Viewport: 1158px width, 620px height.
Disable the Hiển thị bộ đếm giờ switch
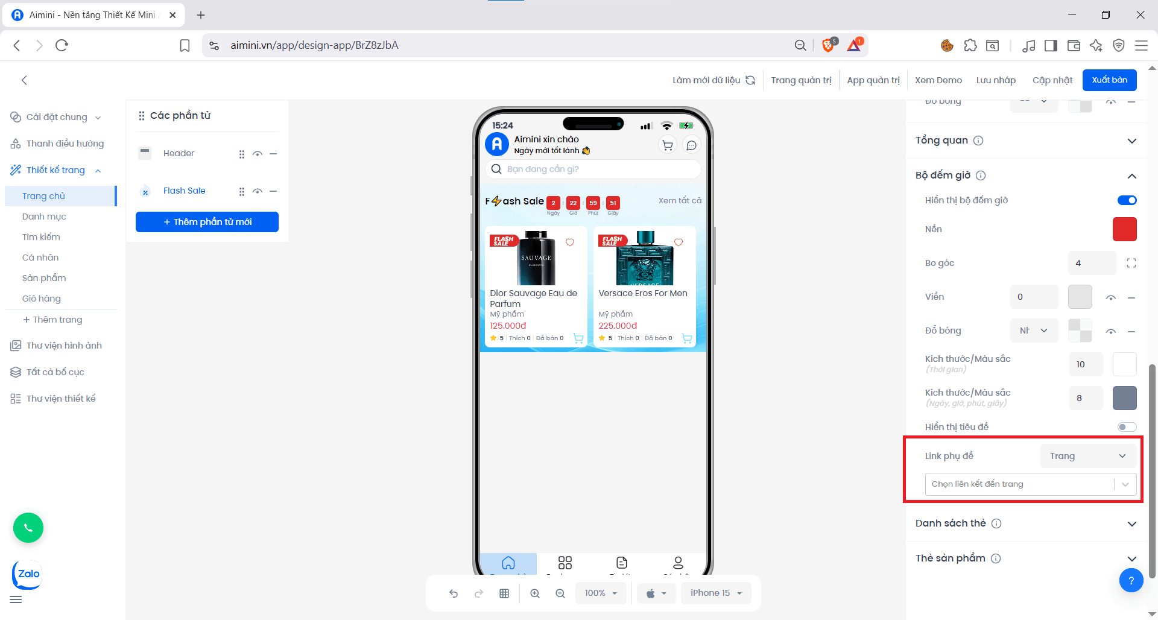tap(1127, 200)
